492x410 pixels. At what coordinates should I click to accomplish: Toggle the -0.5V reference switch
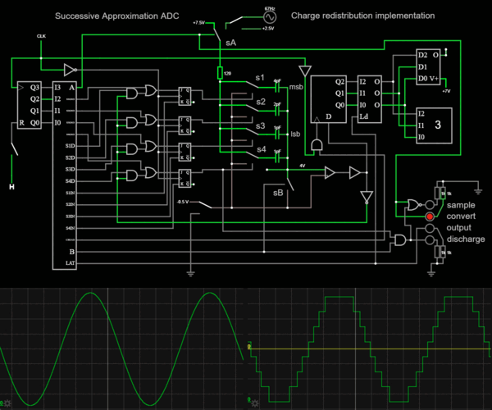tap(205, 204)
